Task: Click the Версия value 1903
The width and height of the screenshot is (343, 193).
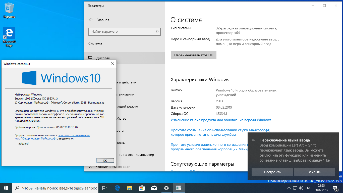Action: coord(219,101)
